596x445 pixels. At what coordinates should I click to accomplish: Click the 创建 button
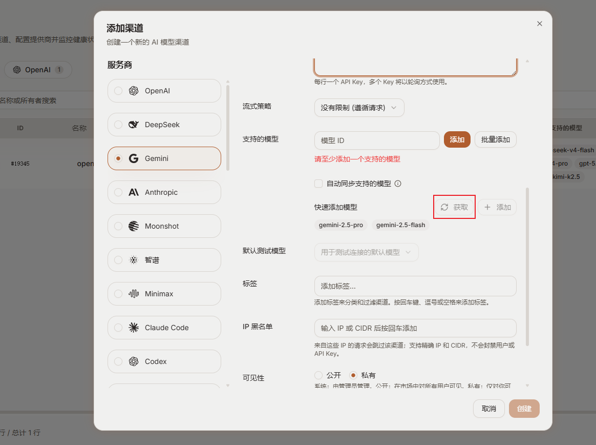tap(524, 409)
